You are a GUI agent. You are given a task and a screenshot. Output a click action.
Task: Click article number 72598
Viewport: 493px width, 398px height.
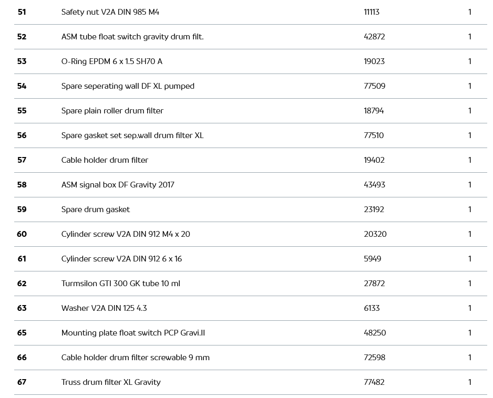374,358
